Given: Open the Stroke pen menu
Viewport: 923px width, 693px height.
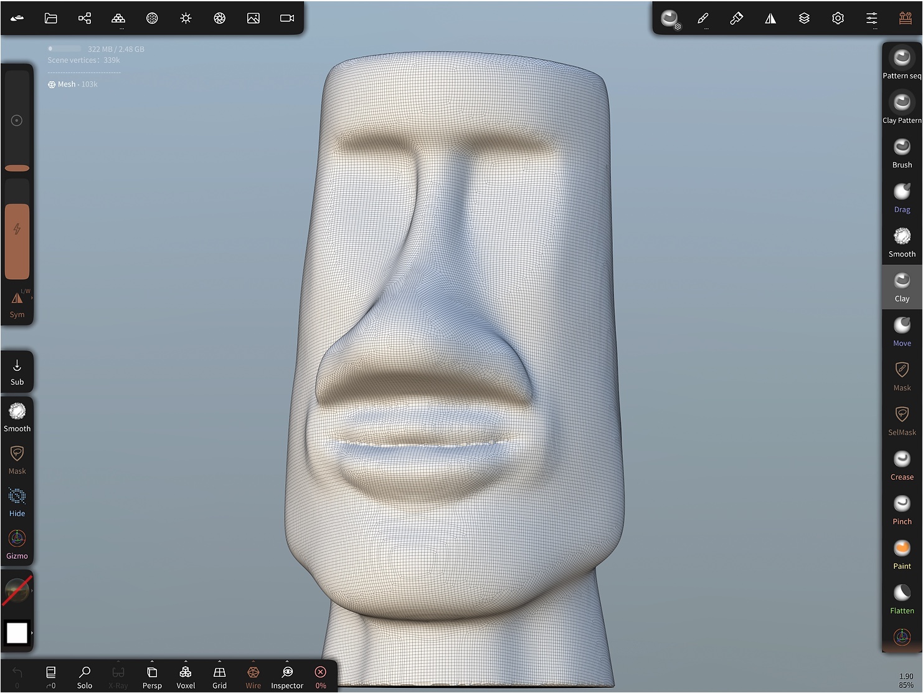Looking at the screenshot, I should pos(703,19).
